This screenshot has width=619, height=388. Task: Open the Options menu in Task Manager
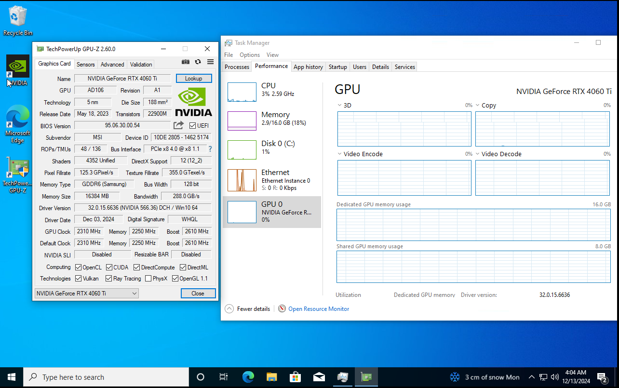250,55
